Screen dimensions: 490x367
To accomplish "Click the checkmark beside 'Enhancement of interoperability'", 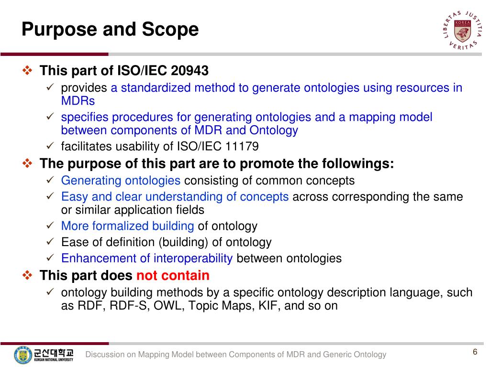I will pos(50,258).
